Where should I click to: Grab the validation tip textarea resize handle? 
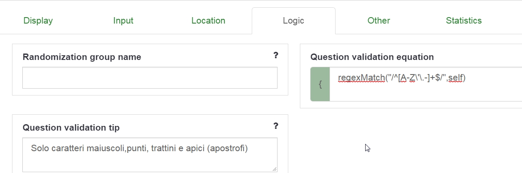pyautogui.click(x=275, y=169)
